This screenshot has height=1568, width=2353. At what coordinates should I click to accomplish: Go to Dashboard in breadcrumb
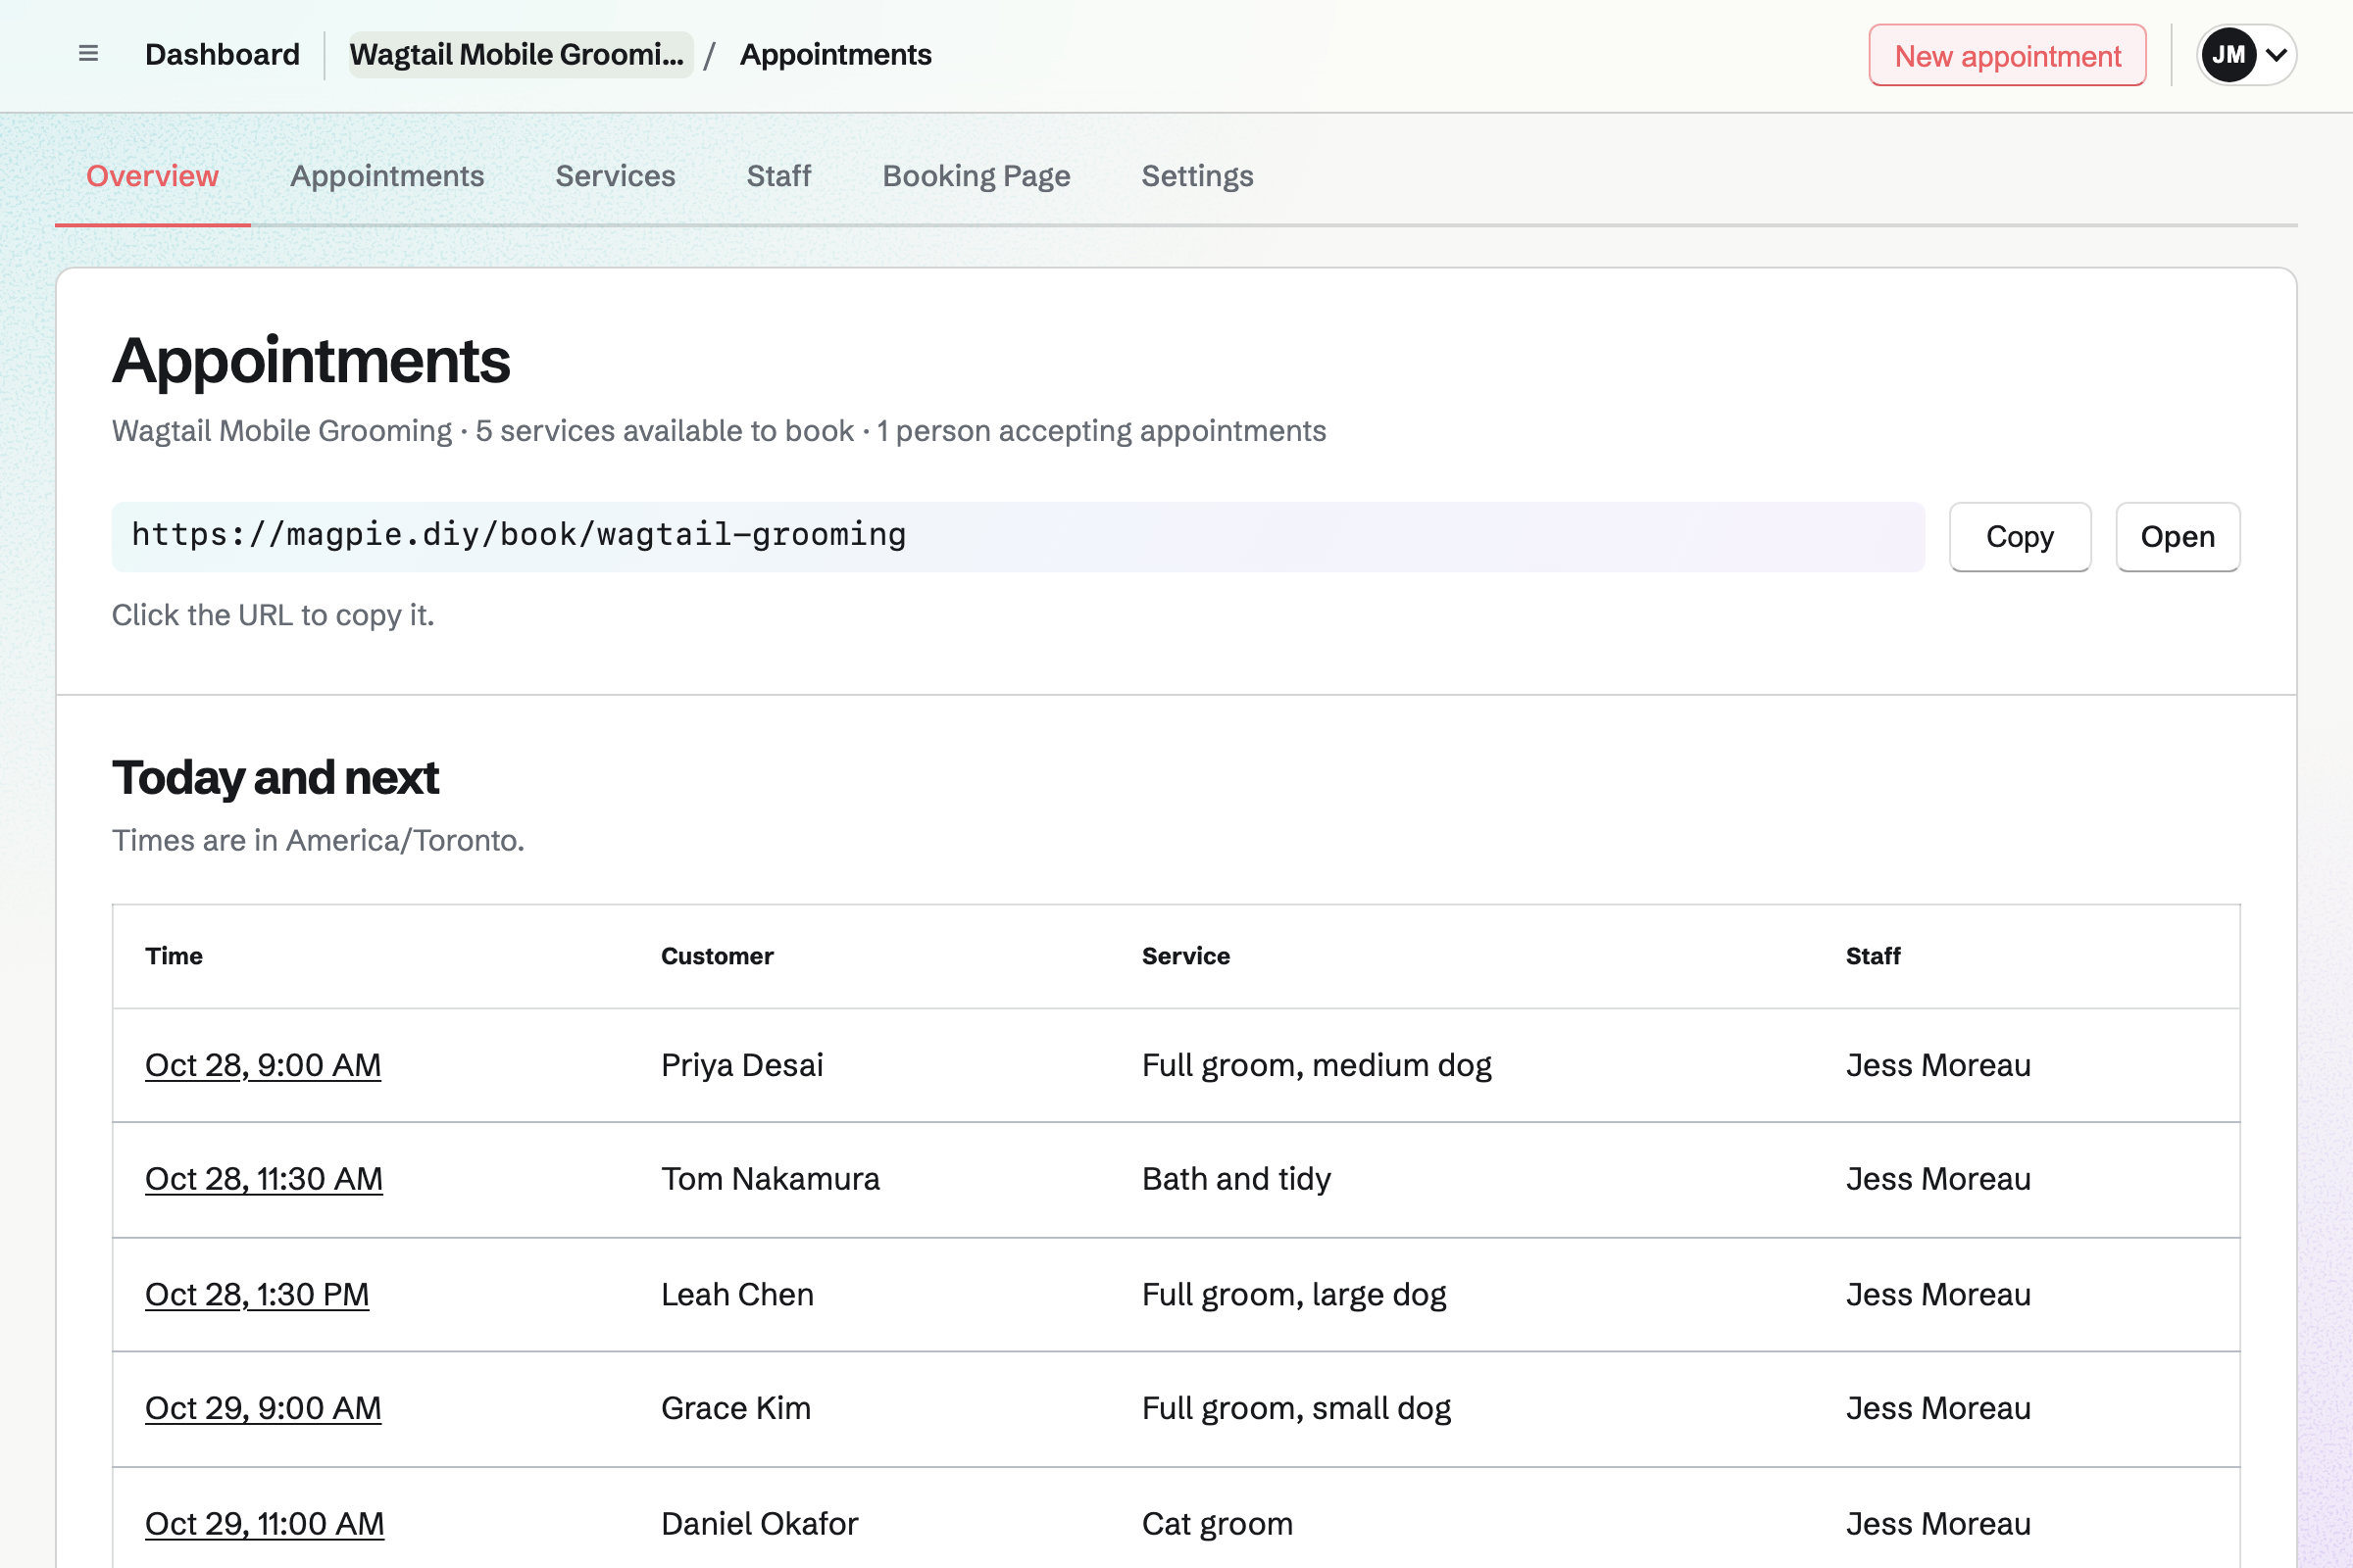coord(223,54)
